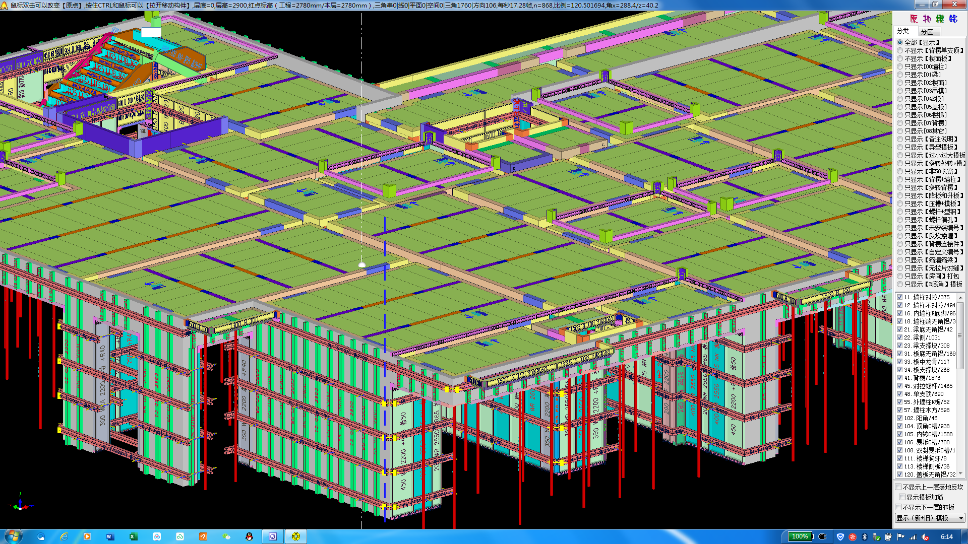Open the WeChat taskbar icon
Screen dimensions: 968x544
(226, 536)
